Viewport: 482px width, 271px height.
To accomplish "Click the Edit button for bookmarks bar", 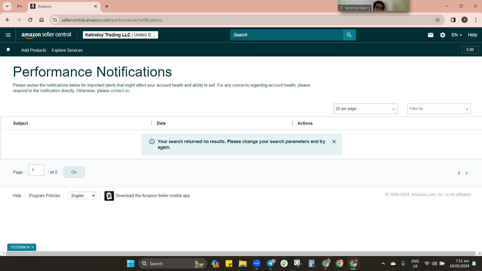I will [x=470, y=50].
